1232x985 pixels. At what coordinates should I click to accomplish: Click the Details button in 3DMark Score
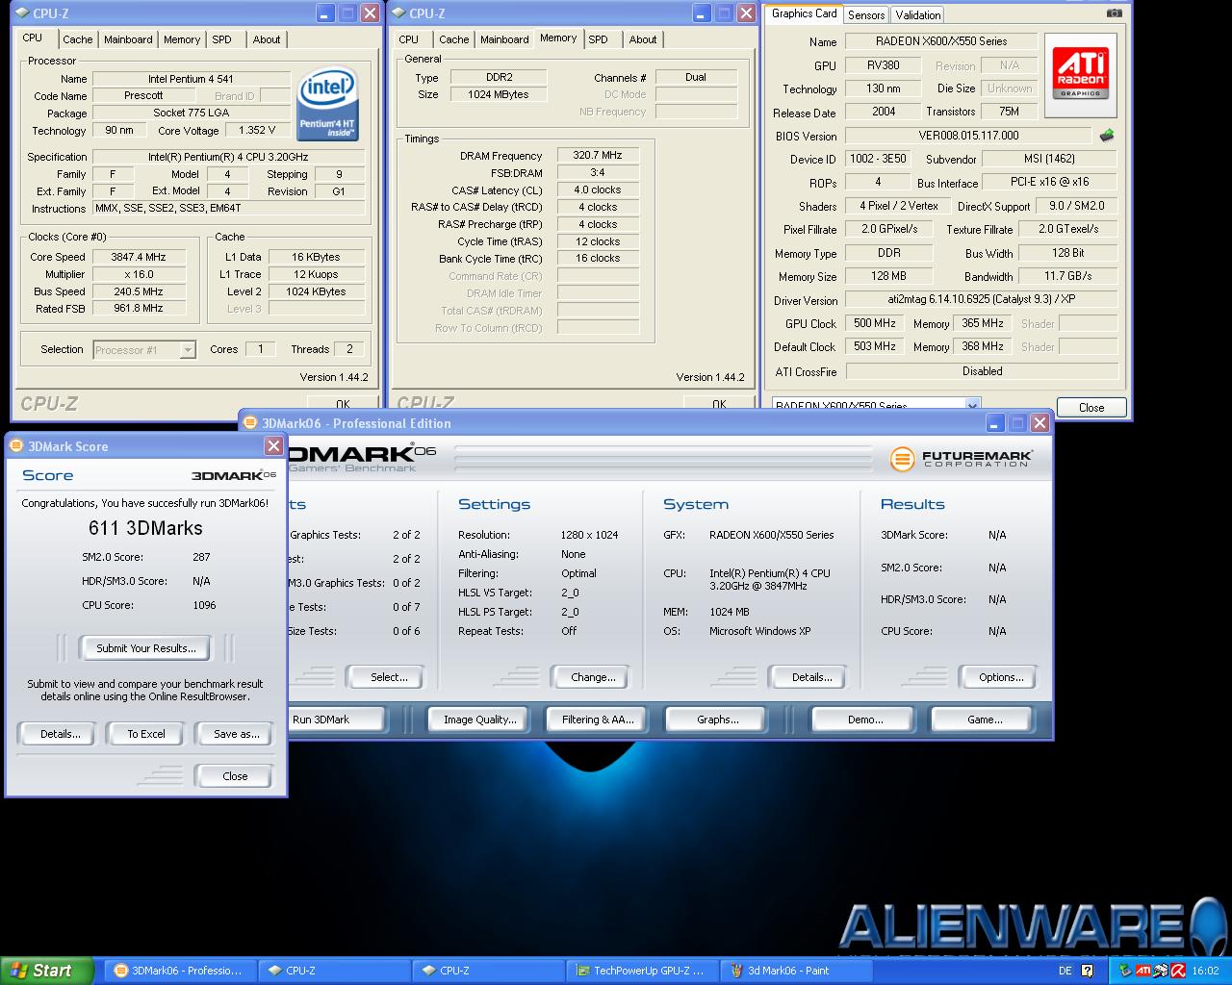pyautogui.click(x=60, y=734)
